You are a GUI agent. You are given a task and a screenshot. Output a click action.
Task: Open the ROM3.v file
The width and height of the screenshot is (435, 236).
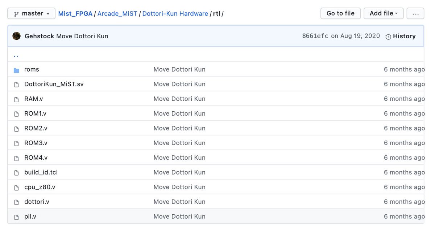[36, 143]
